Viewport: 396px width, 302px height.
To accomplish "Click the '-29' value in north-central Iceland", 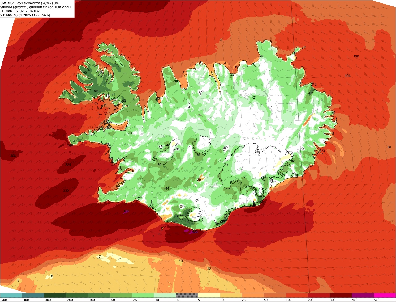I will tap(199, 115).
